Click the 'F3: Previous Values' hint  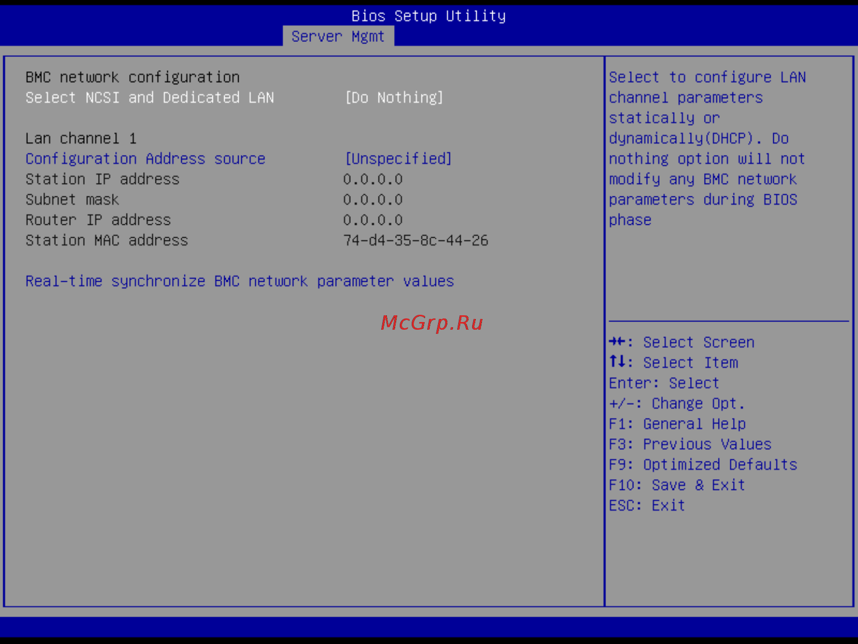tap(691, 444)
